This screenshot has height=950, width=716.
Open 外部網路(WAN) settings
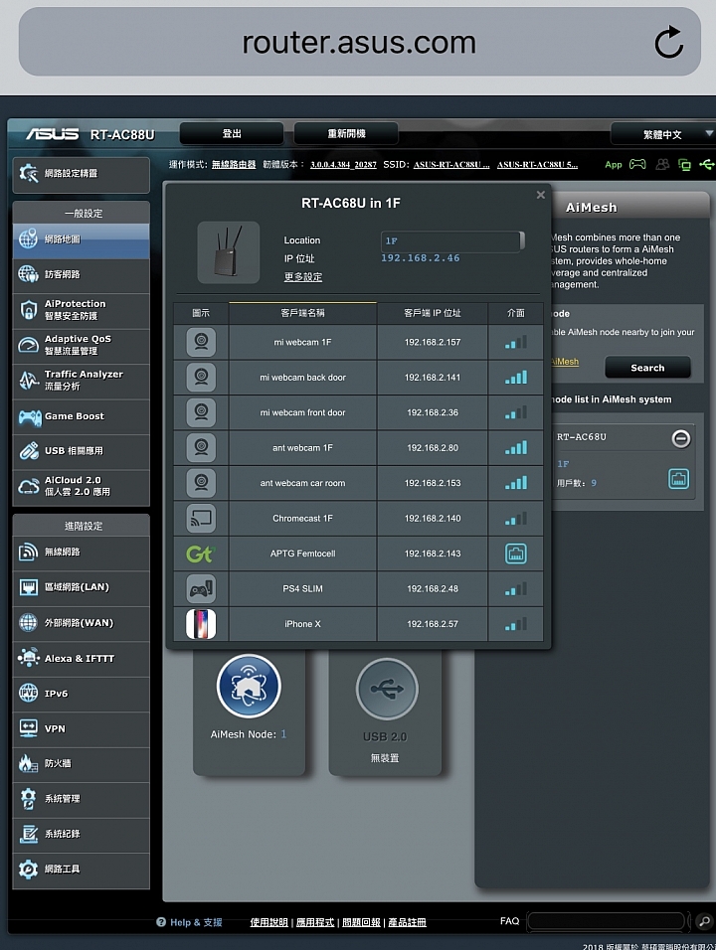tap(82, 623)
